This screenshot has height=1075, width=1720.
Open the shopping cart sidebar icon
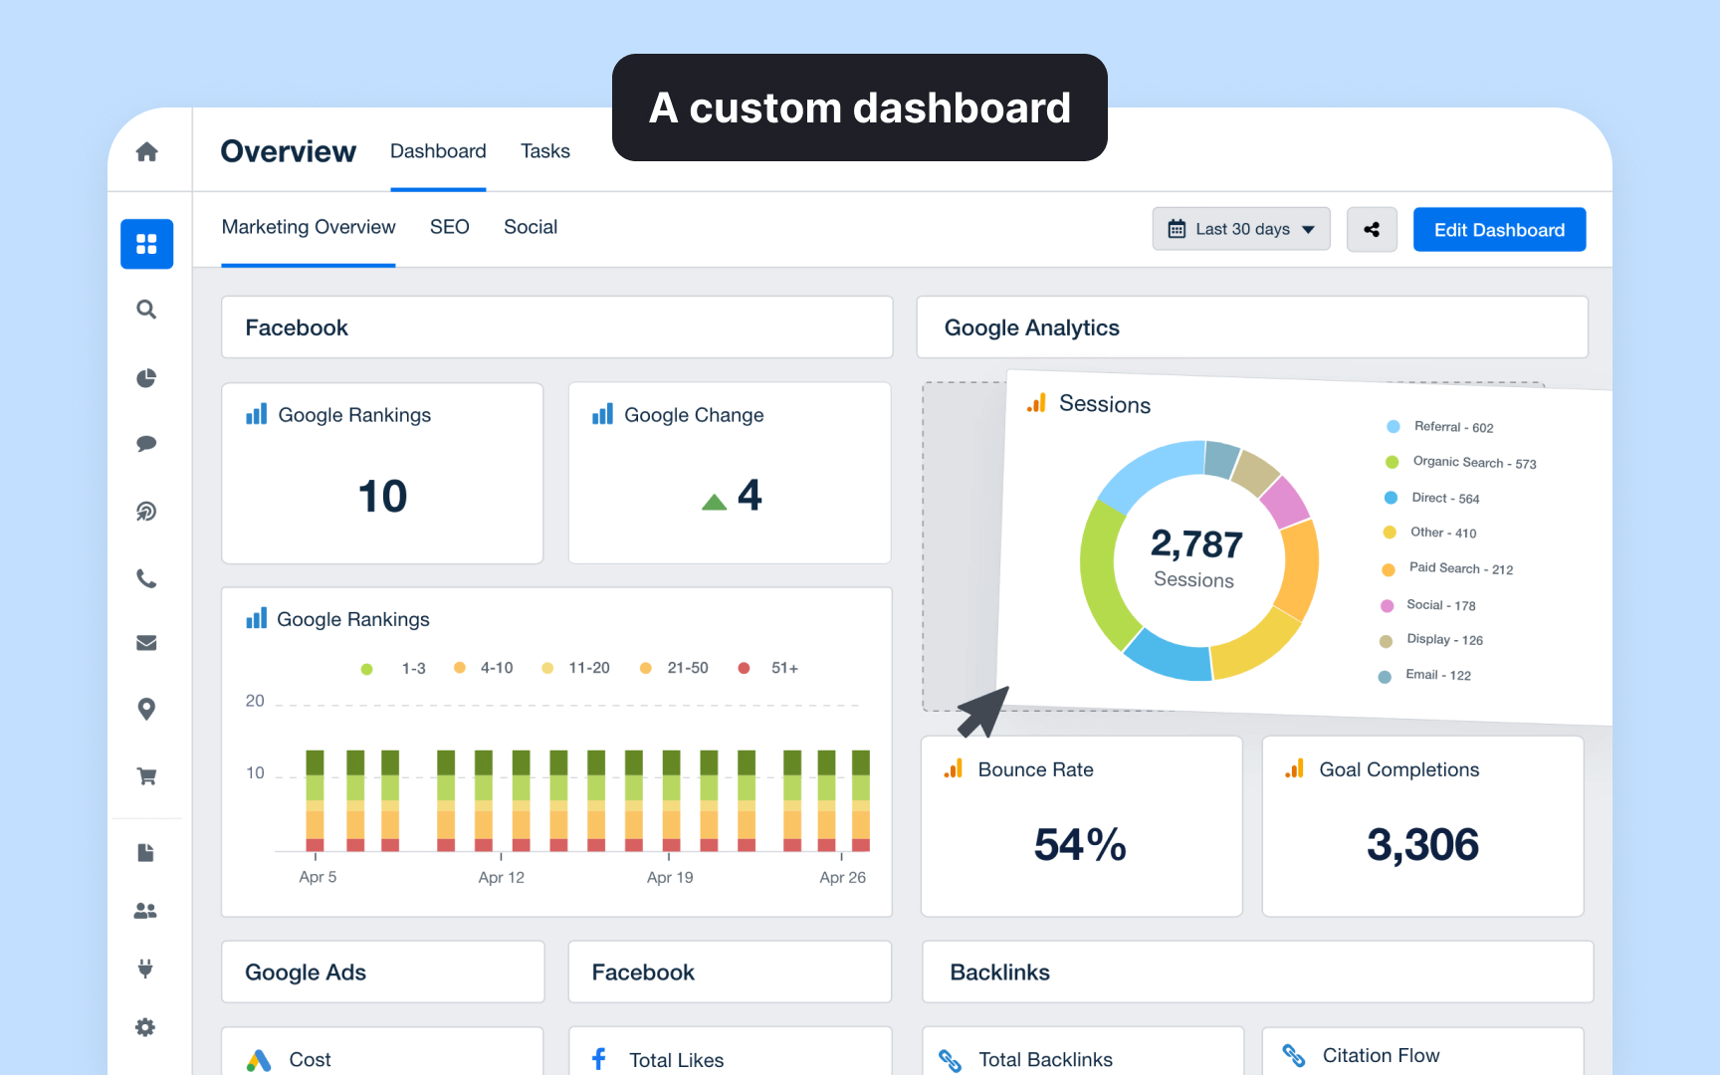[x=146, y=775]
